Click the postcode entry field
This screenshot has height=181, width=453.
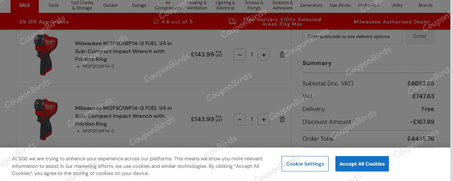pos(352,37)
